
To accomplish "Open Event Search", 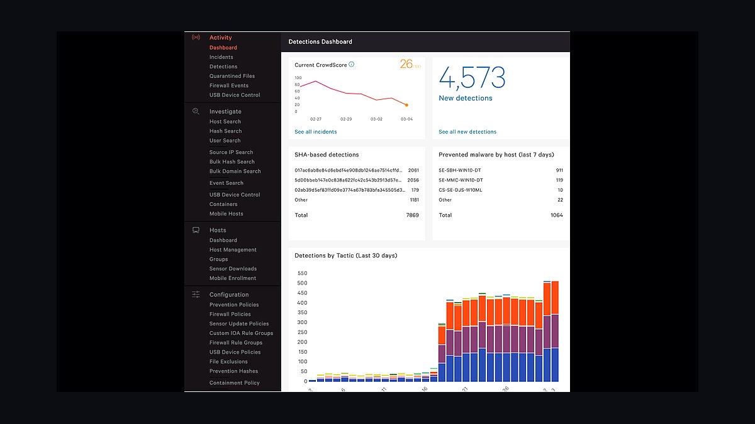I will click(226, 183).
